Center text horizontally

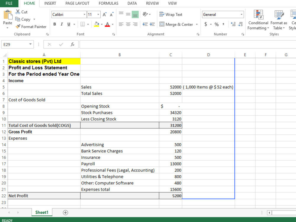coord(128,24)
